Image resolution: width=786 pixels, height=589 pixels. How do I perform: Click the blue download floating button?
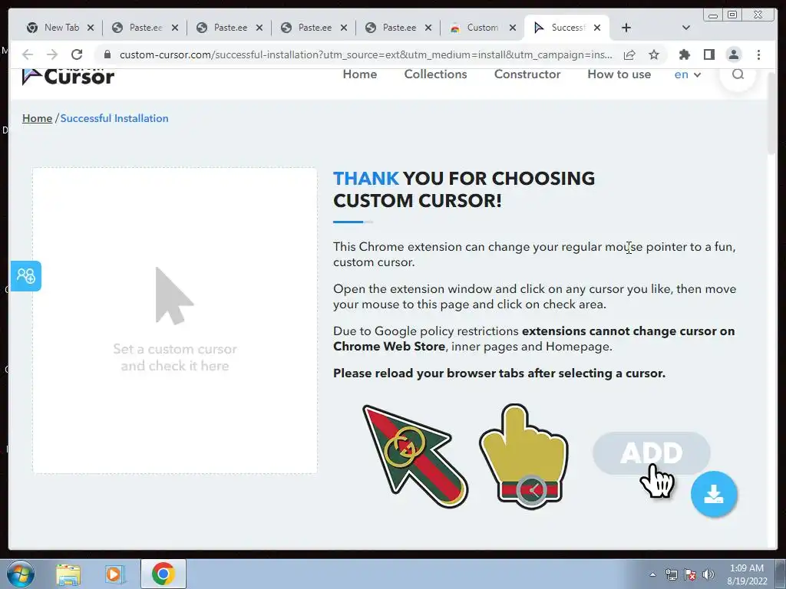pyautogui.click(x=713, y=494)
